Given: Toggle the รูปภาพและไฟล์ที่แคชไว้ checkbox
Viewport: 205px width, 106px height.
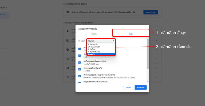Looking at the screenshot, I should coord(80,69).
